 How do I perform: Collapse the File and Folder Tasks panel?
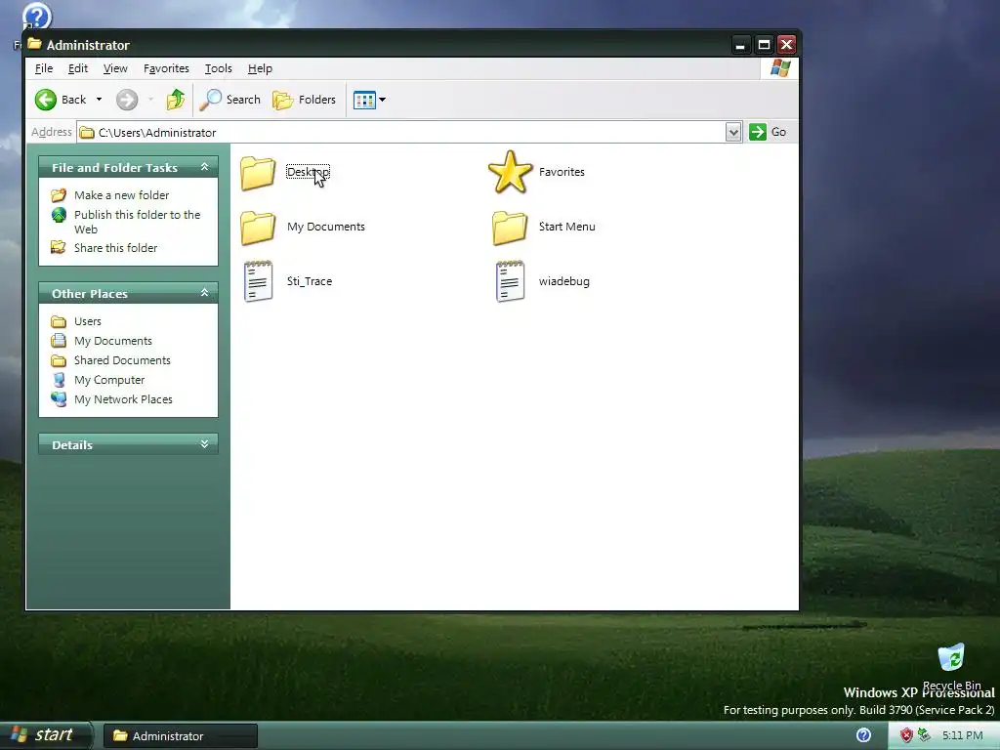tap(205, 167)
